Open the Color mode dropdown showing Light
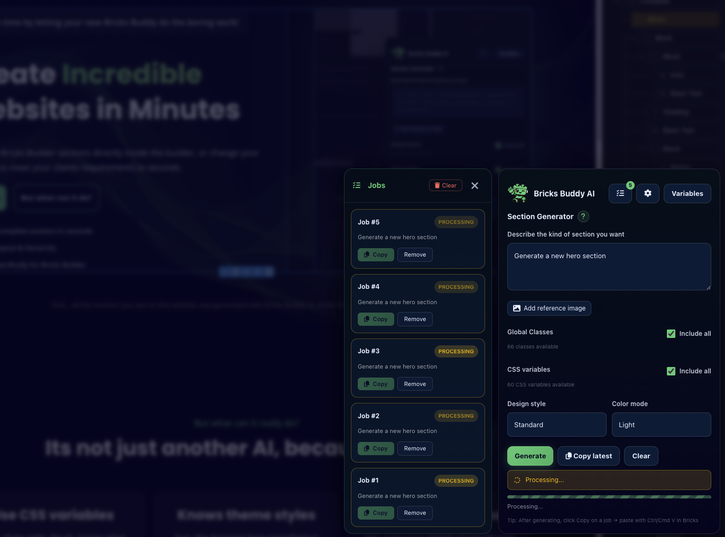Viewport: 725px width, 537px height. (x=661, y=425)
